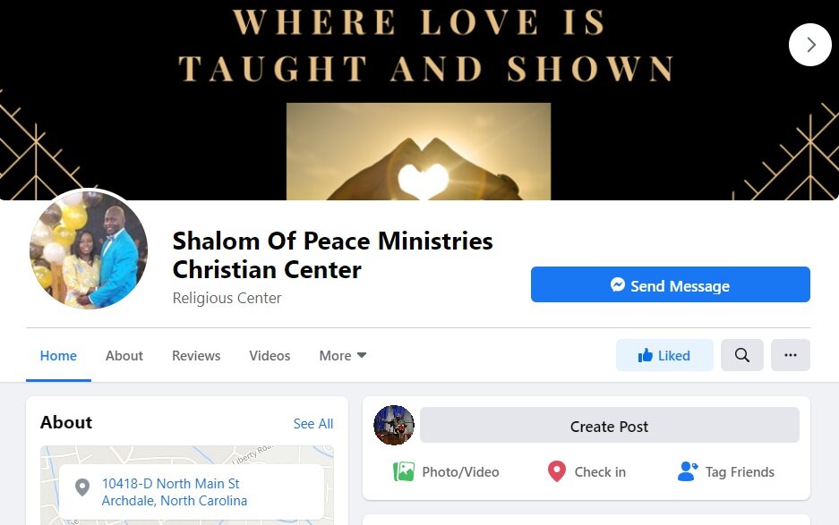This screenshot has height=525, width=839.
Task: Go to the Videos tab
Action: pos(270,356)
